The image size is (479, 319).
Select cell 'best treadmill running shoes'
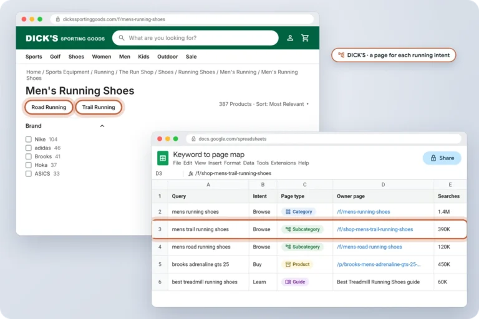coord(208,282)
